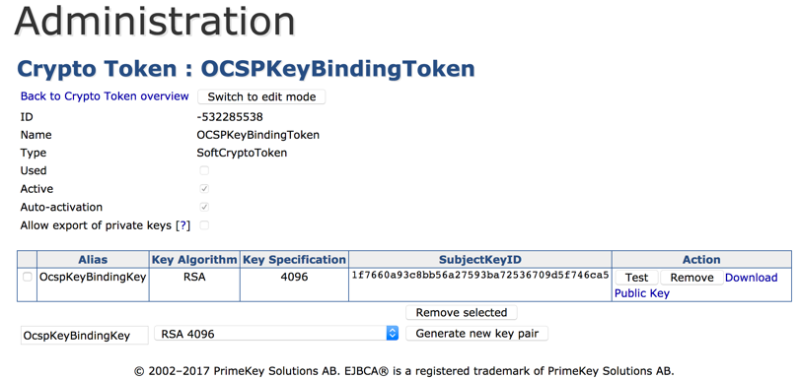The height and width of the screenshot is (379, 799).
Task: Focus the new key alias input field
Action: 85,336
